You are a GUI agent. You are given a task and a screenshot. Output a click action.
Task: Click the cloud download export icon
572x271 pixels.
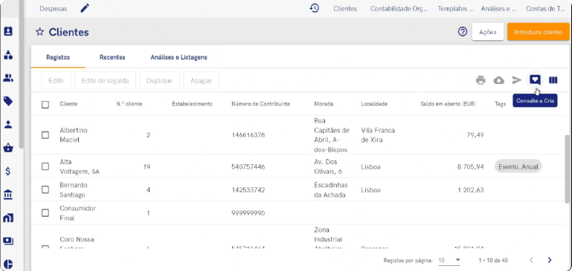pyautogui.click(x=498, y=80)
